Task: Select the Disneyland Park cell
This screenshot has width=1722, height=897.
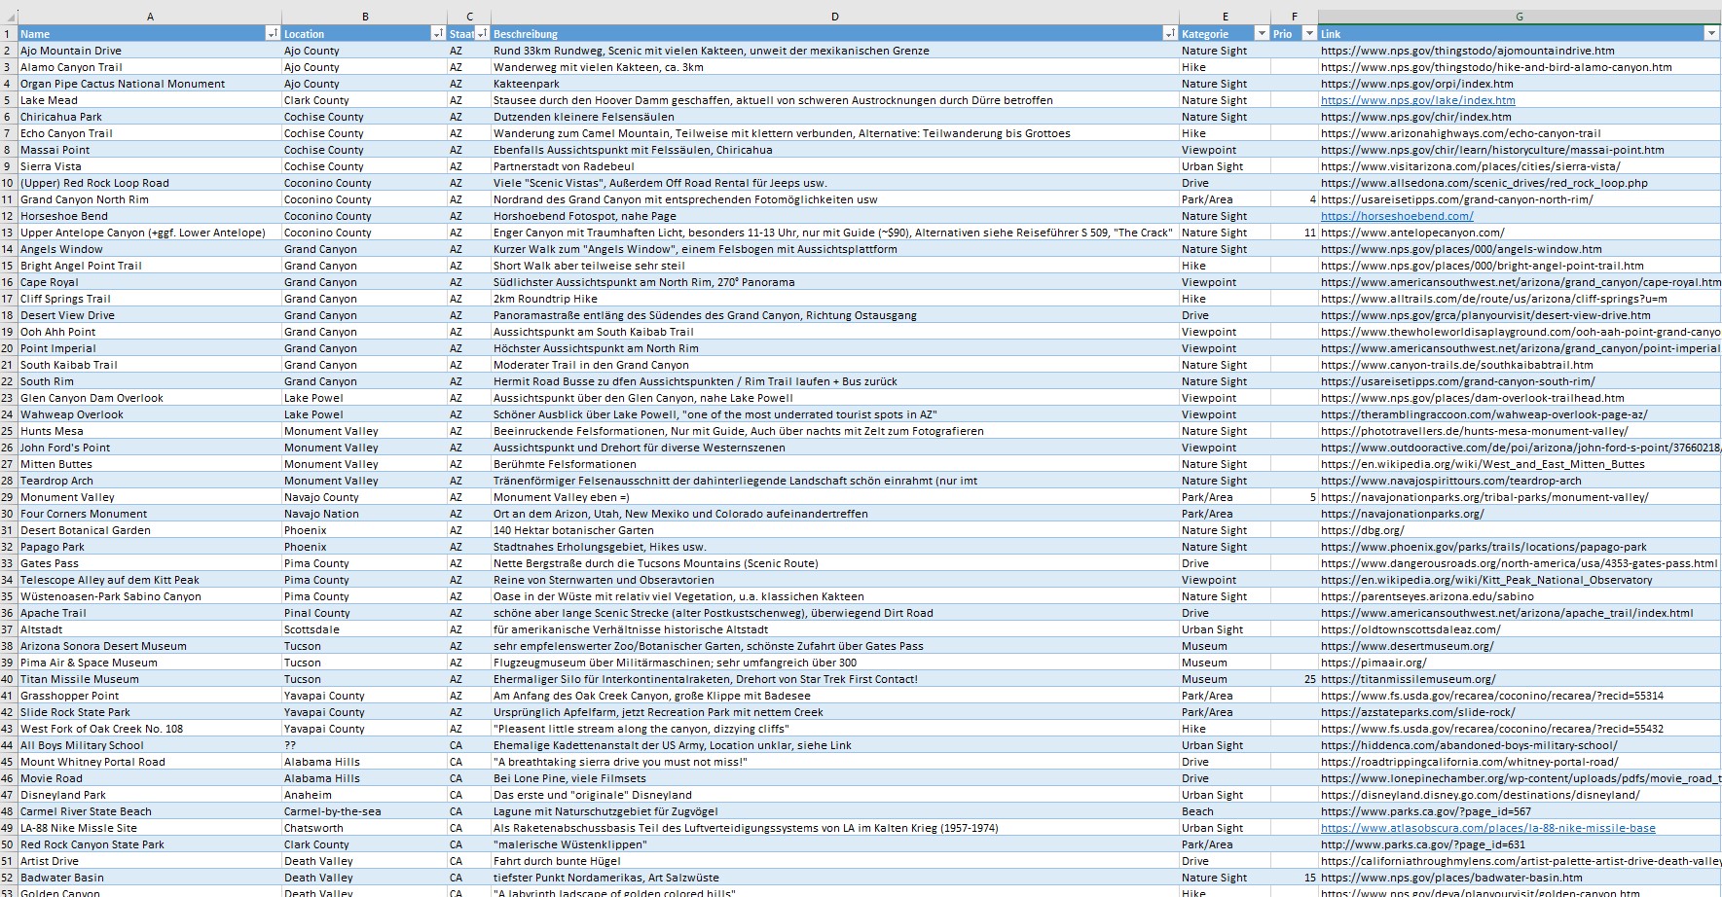Action: point(150,795)
